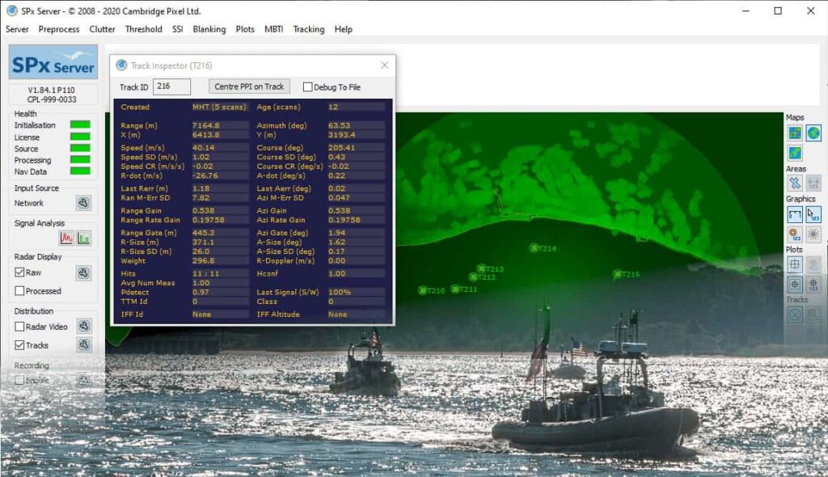Minimize the SPx Server window
Image resolution: width=828 pixels, height=477 pixels.
[746, 11]
